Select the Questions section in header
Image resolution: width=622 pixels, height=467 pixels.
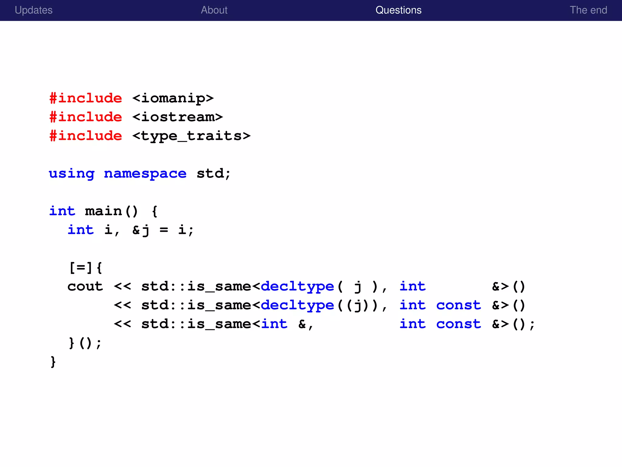[x=398, y=10]
